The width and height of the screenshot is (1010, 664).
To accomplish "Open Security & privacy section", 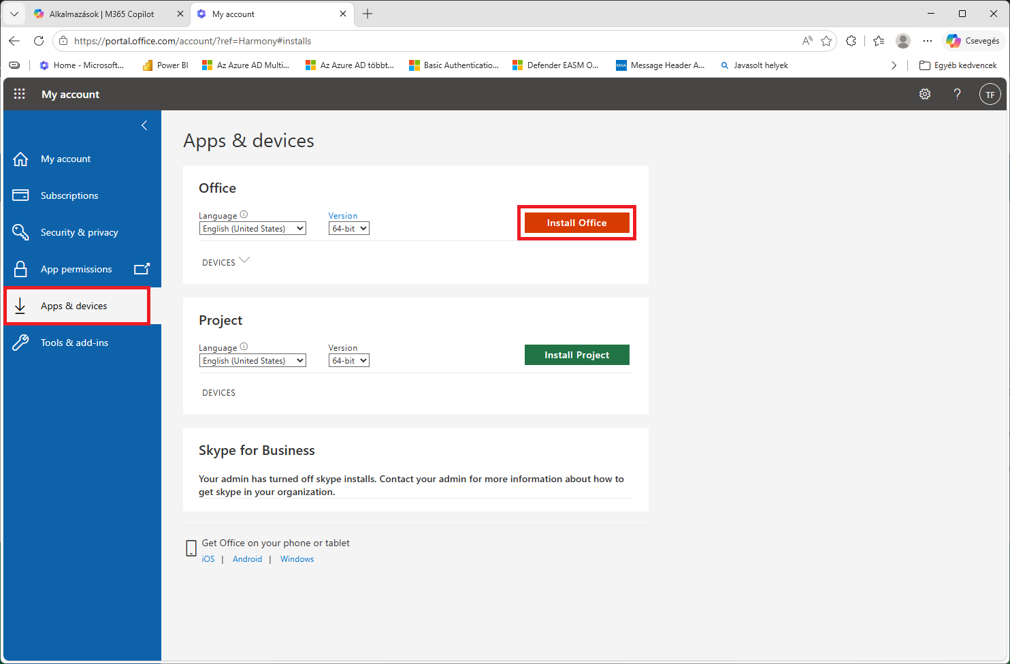I will pyautogui.click(x=82, y=232).
